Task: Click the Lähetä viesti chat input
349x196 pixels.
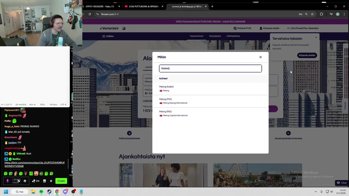Action: tap(16, 181)
